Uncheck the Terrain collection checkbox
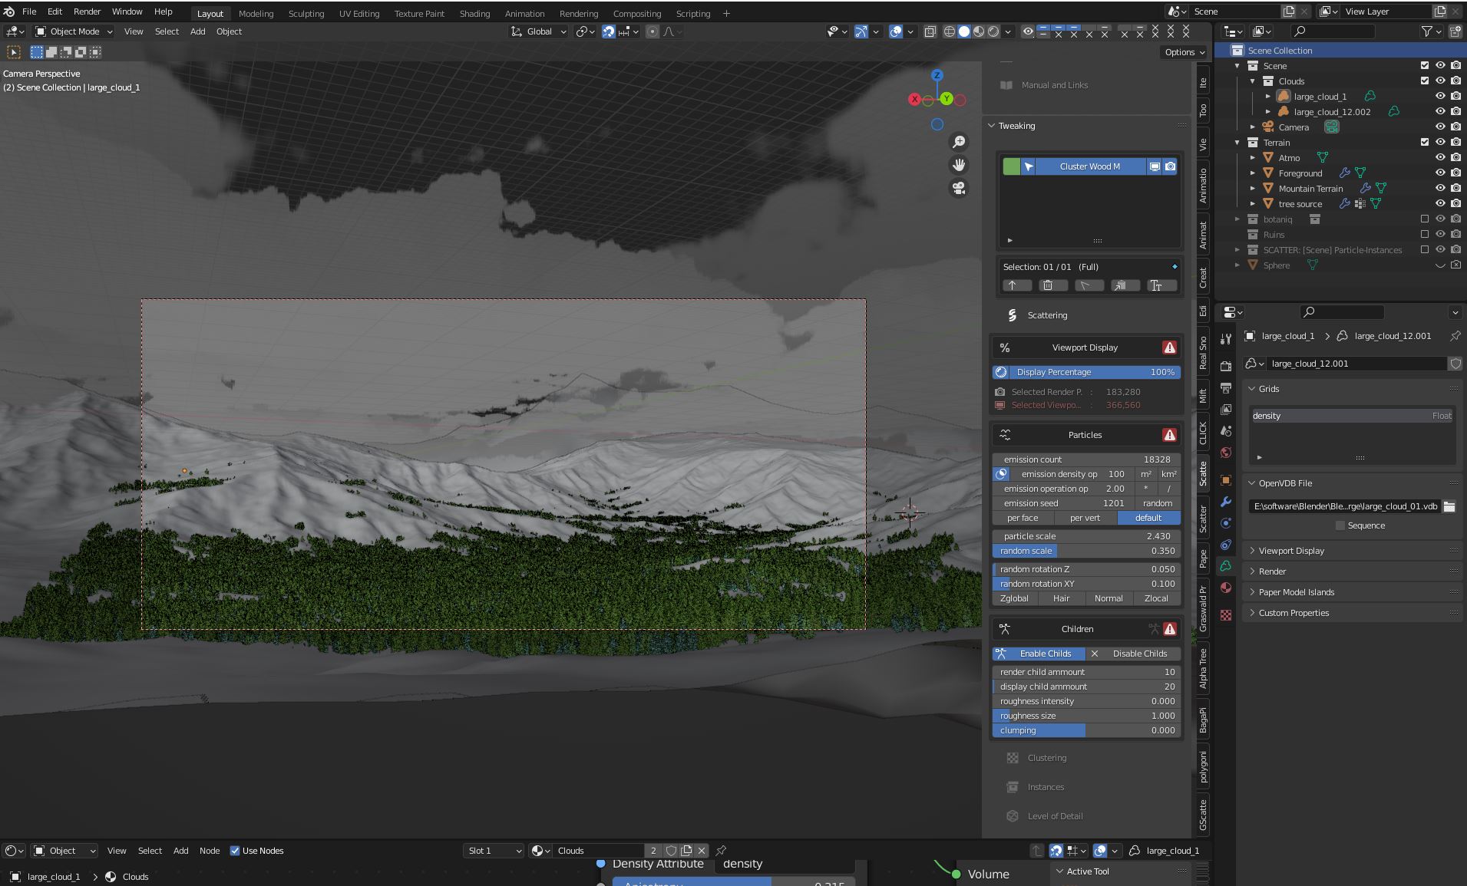 click(x=1425, y=143)
